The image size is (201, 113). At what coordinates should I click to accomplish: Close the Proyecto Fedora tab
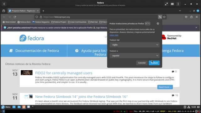click(38, 11)
